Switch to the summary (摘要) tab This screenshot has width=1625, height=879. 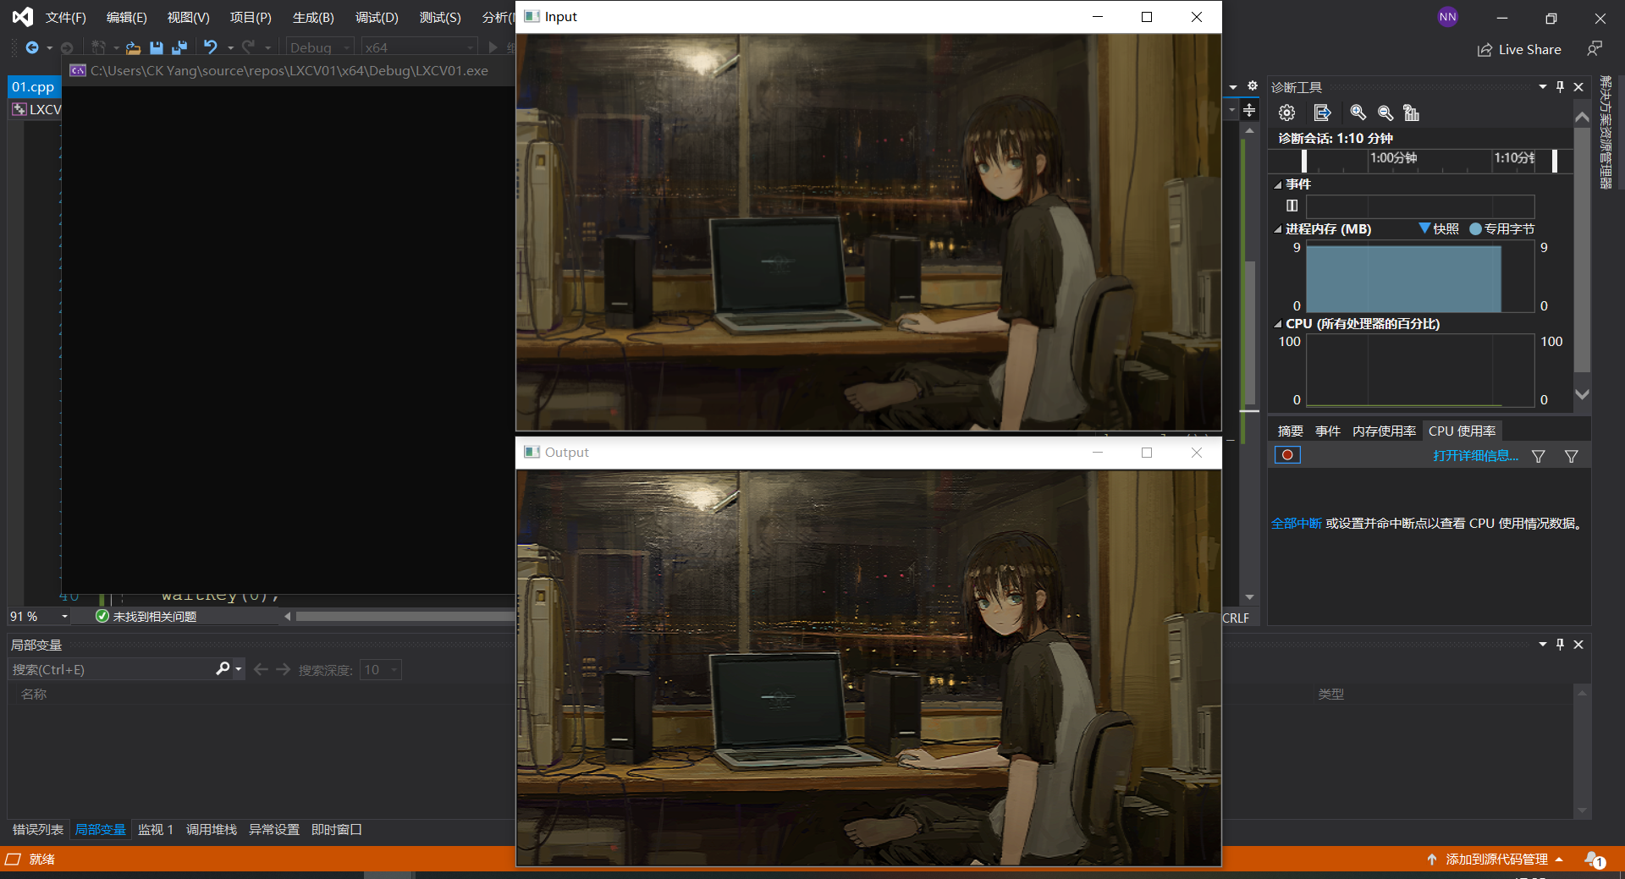tap(1291, 431)
